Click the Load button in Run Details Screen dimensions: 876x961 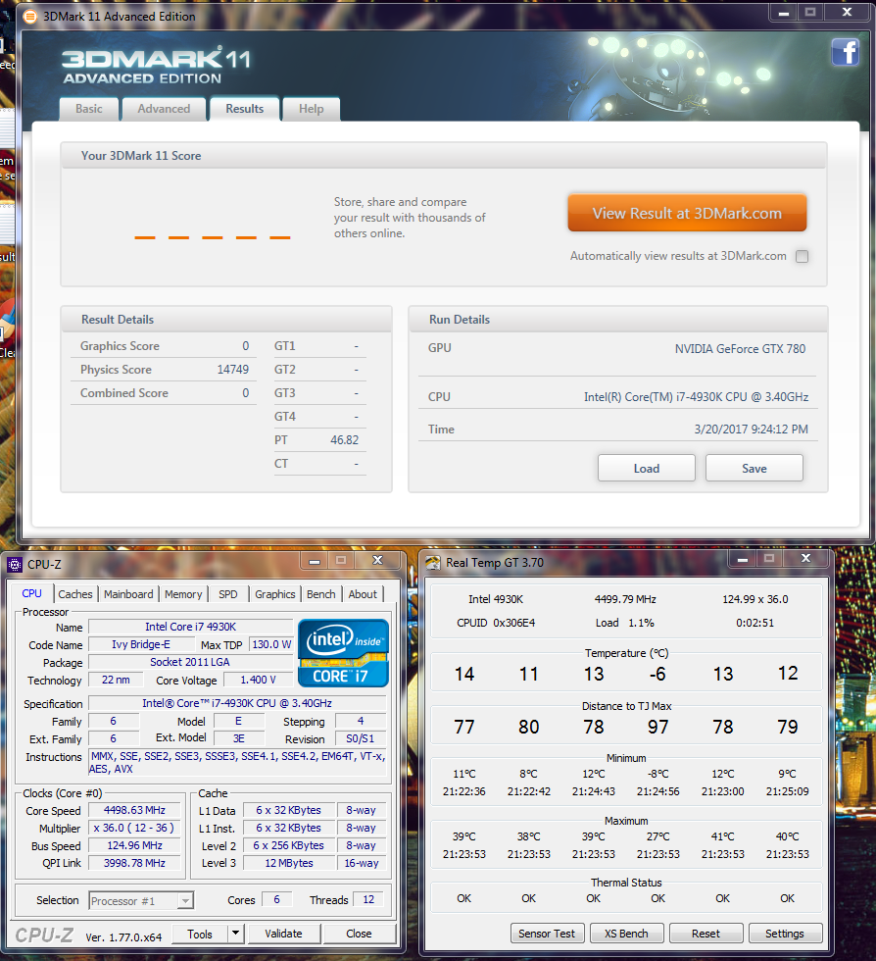coord(647,469)
